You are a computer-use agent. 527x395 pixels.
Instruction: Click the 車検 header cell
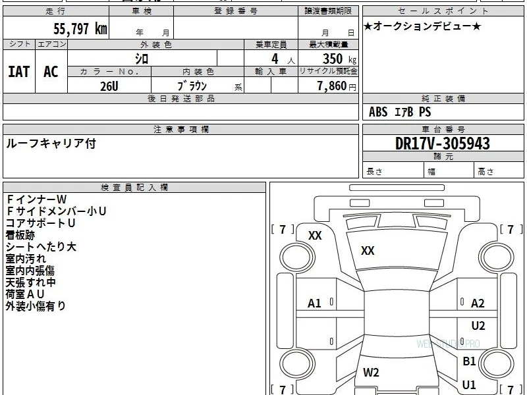141,11
